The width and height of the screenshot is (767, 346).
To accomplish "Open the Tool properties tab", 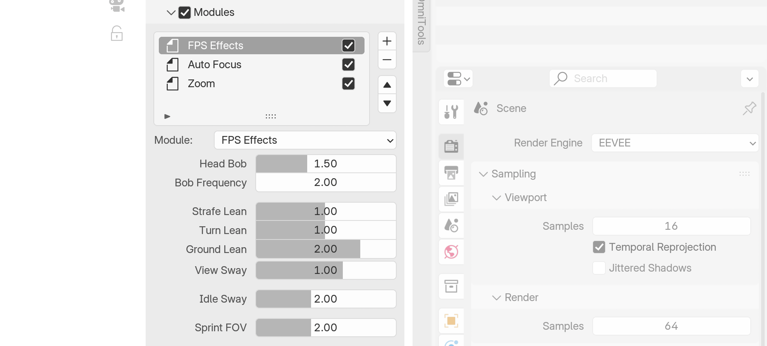I will click(x=451, y=112).
